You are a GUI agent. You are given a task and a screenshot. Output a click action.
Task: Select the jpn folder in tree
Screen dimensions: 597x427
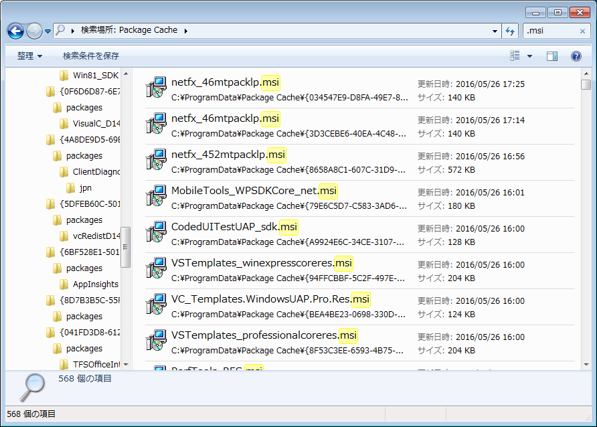(79, 187)
